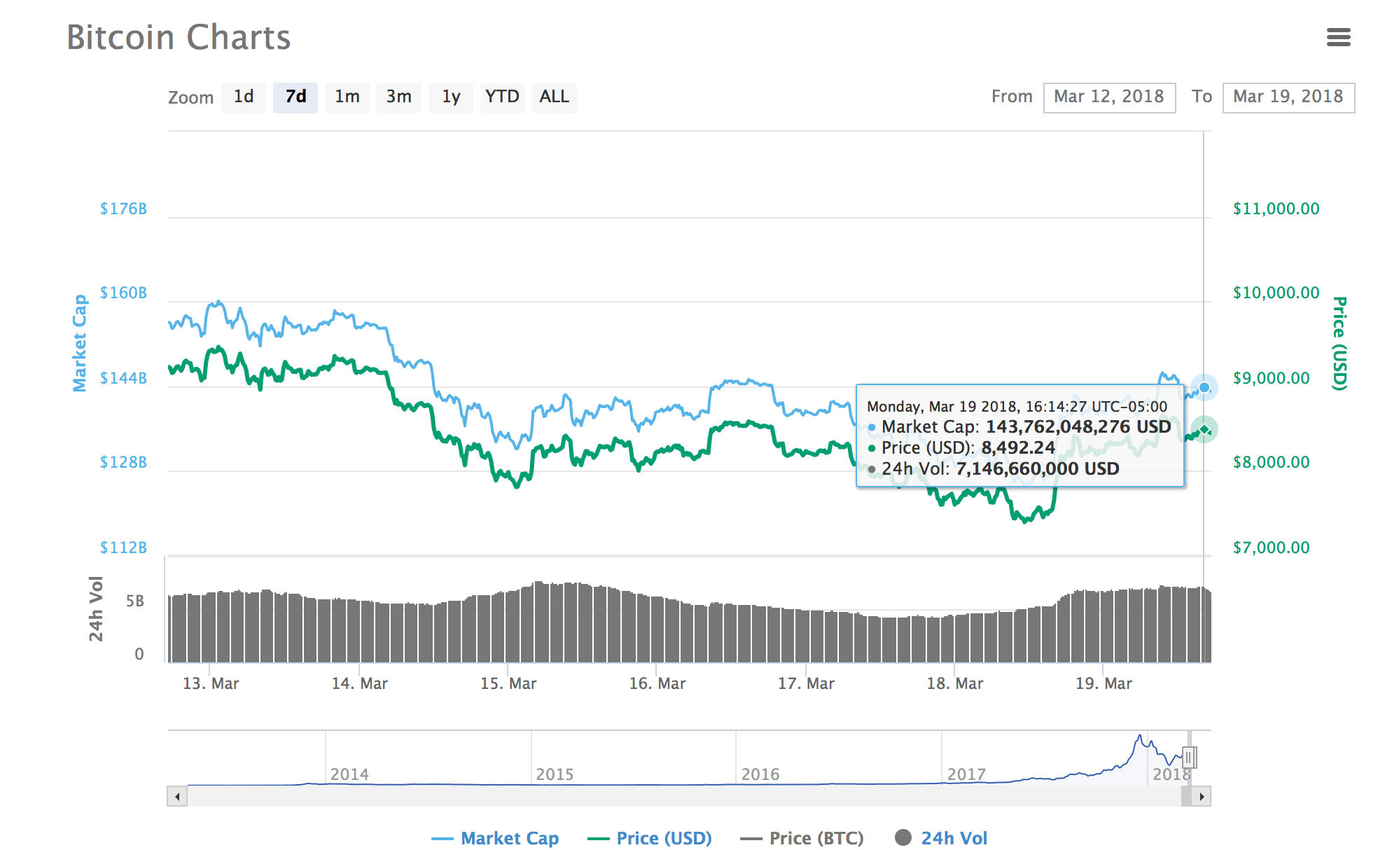The width and height of the screenshot is (1378, 850).
Task: Click the 24h Vol axis title
Action: (x=96, y=608)
